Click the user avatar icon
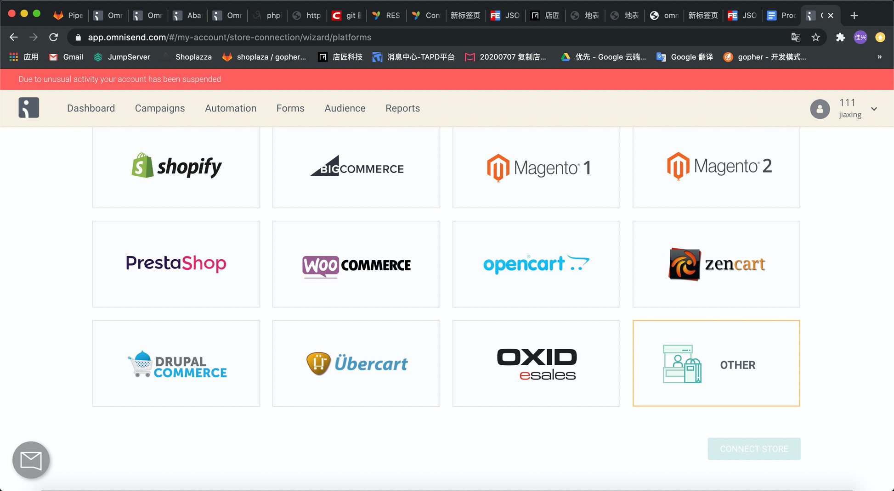 pyautogui.click(x=820, y=109)
